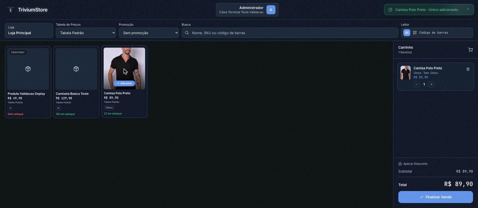Remove Camisa Polo Preto from cart
478x208 pixels.
coord(468,69)
